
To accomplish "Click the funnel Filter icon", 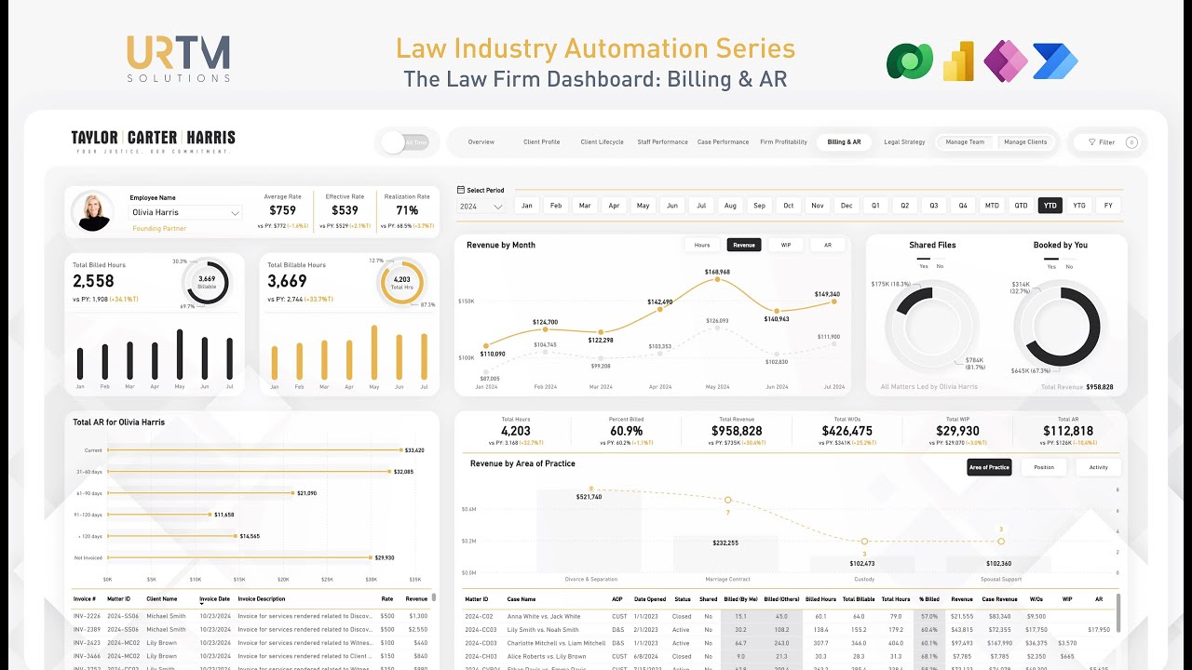I will tap(1091, 142).
